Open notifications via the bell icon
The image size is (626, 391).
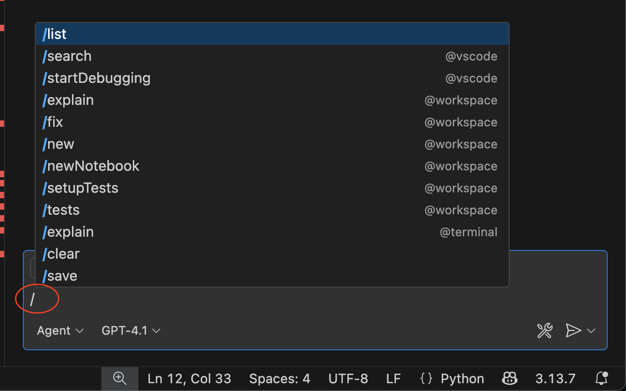pos(602,379)
